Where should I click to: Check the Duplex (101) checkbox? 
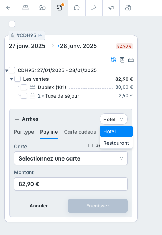tap(24, 87)
